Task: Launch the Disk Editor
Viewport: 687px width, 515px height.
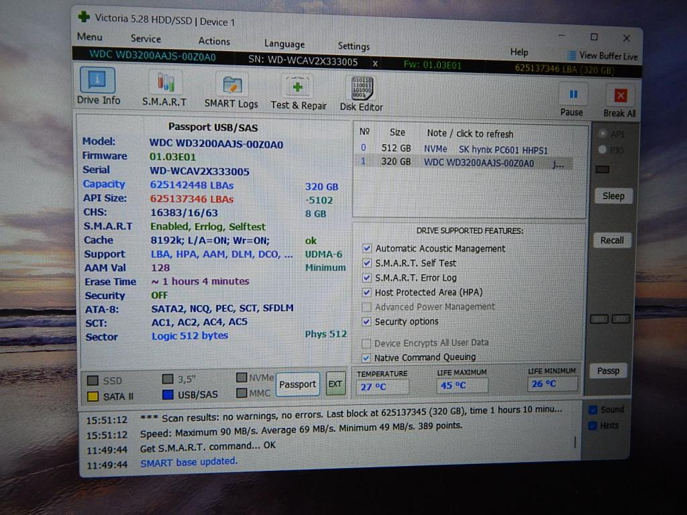Action: 362,95
